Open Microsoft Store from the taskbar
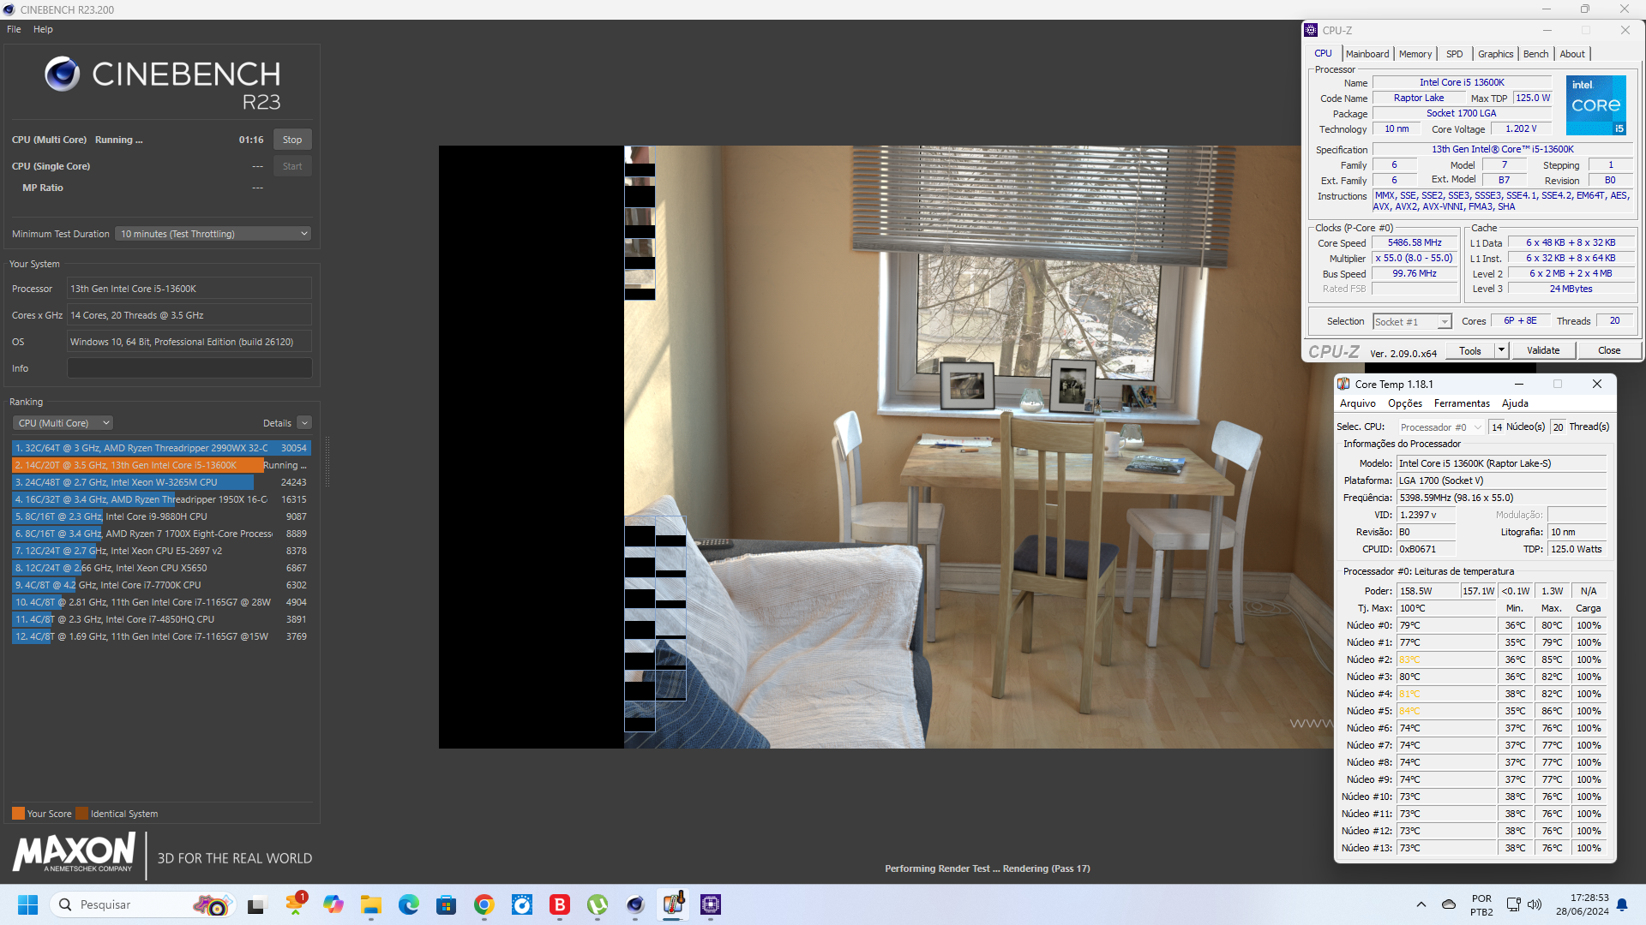This screenshot has width=1646, height=925. 446,904
